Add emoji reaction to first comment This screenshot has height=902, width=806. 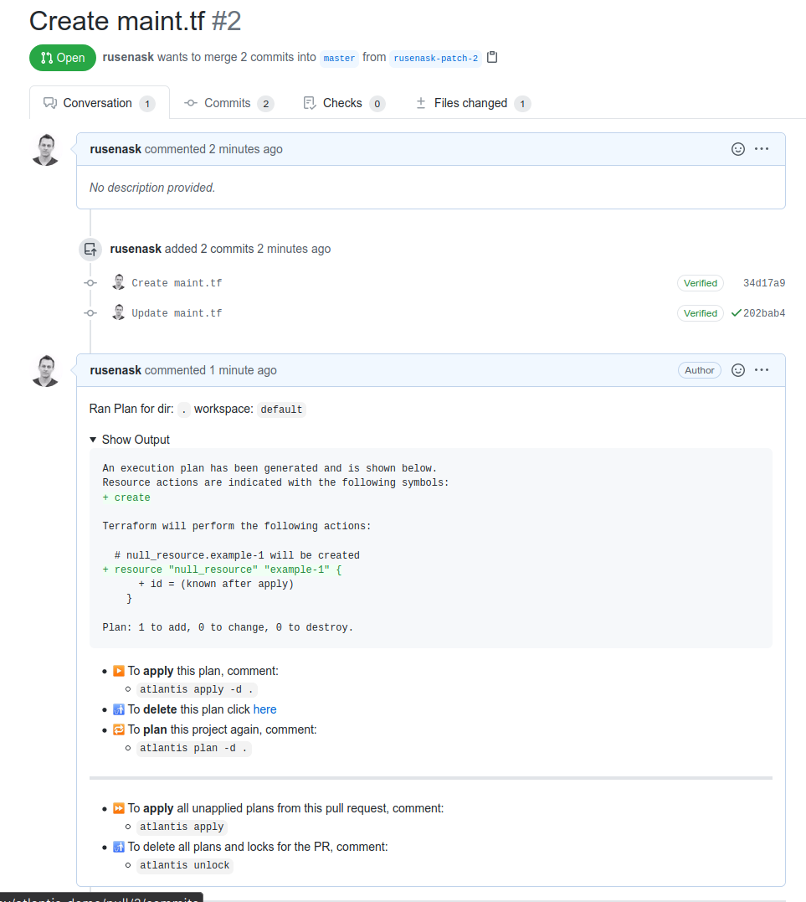pyautogui.click(x=738, y=149)
